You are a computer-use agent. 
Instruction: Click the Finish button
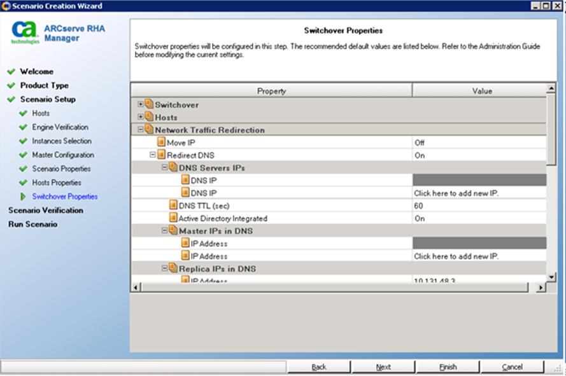coord(448,367)
